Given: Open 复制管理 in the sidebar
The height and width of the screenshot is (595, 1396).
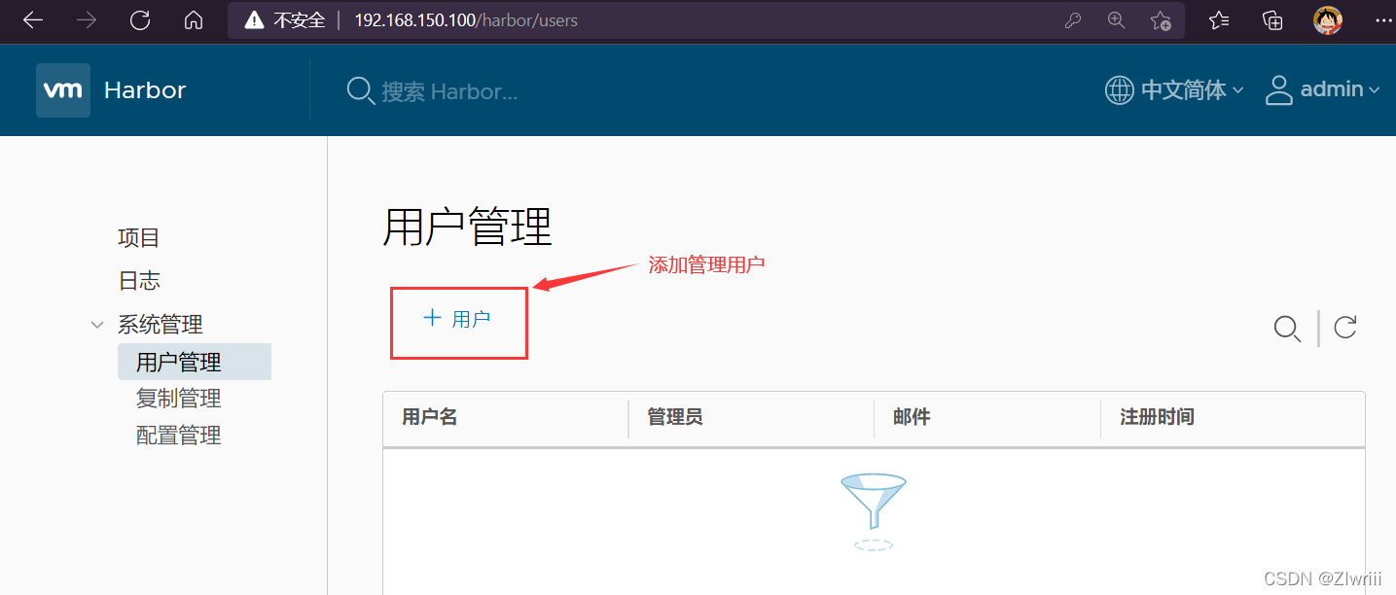Looking at the screenshot, I should 179,399.
